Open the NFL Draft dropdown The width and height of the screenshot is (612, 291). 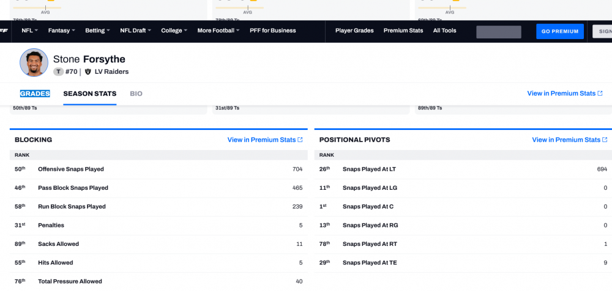135,31
